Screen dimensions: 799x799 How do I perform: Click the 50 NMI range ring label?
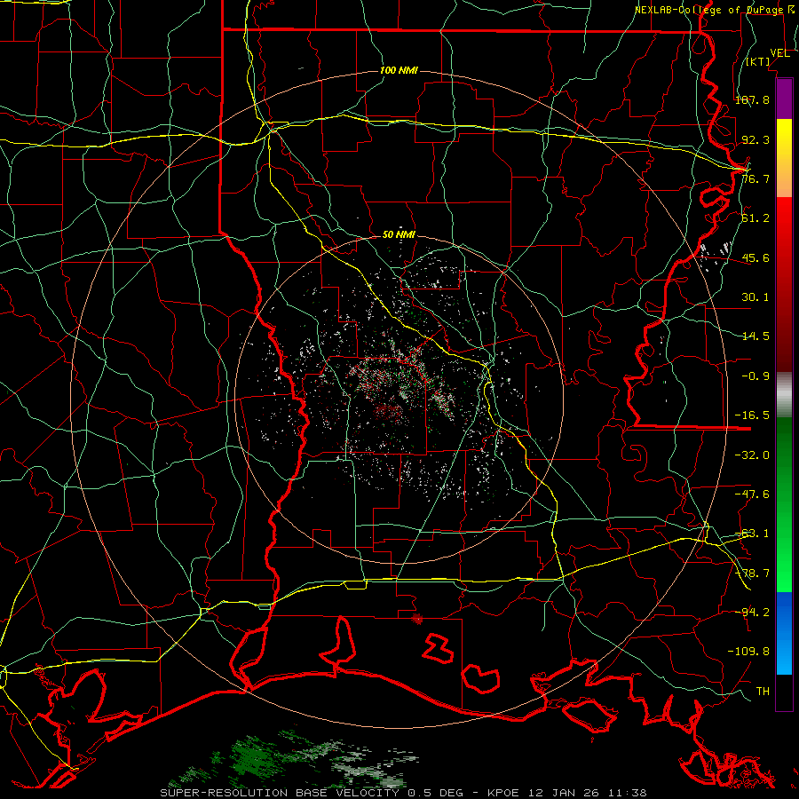(399, 235)
